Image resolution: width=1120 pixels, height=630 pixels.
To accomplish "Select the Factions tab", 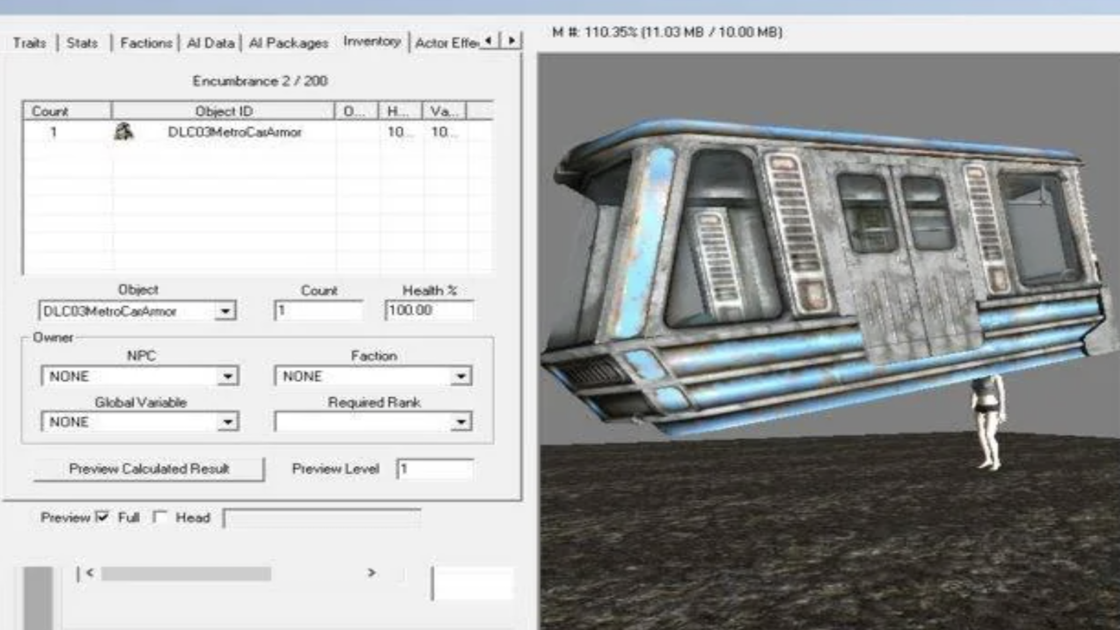I will coord(146,43).
